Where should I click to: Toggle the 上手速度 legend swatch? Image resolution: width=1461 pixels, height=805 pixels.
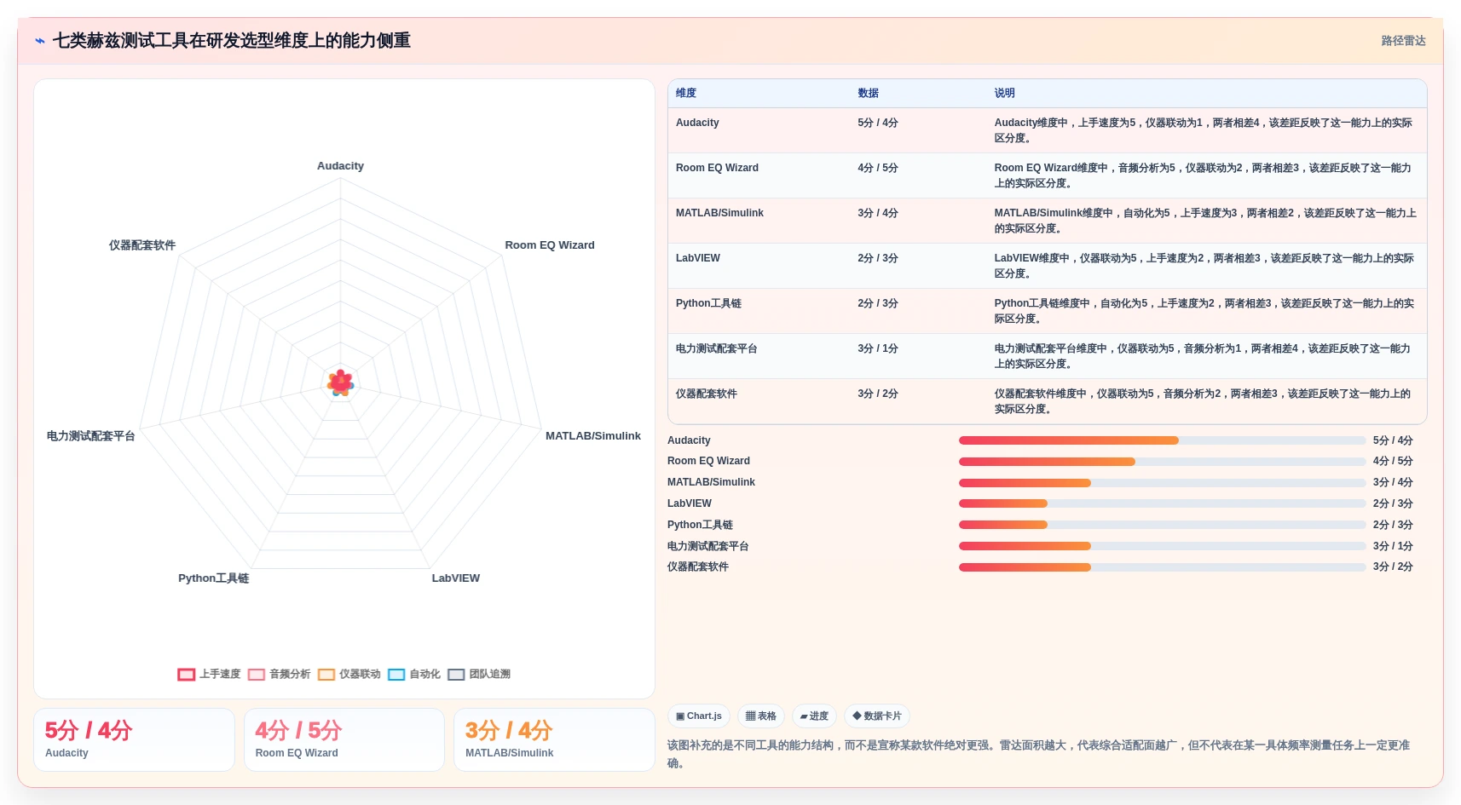point(187,675)
